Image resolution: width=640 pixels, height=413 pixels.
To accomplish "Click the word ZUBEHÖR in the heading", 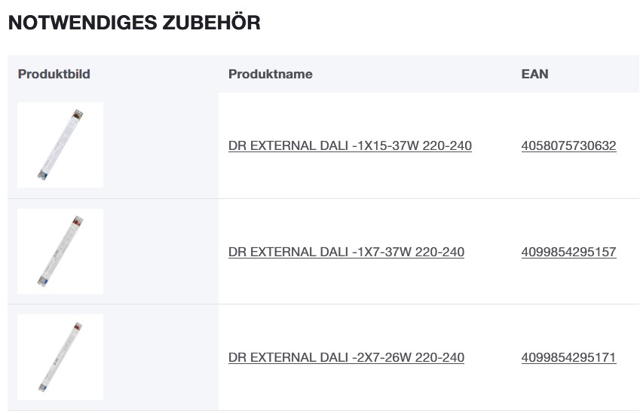I will point(211,23).
